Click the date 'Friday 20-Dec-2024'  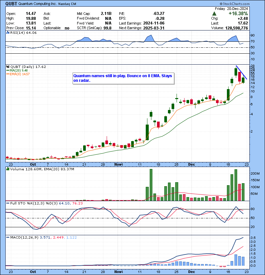click(231, 9)
